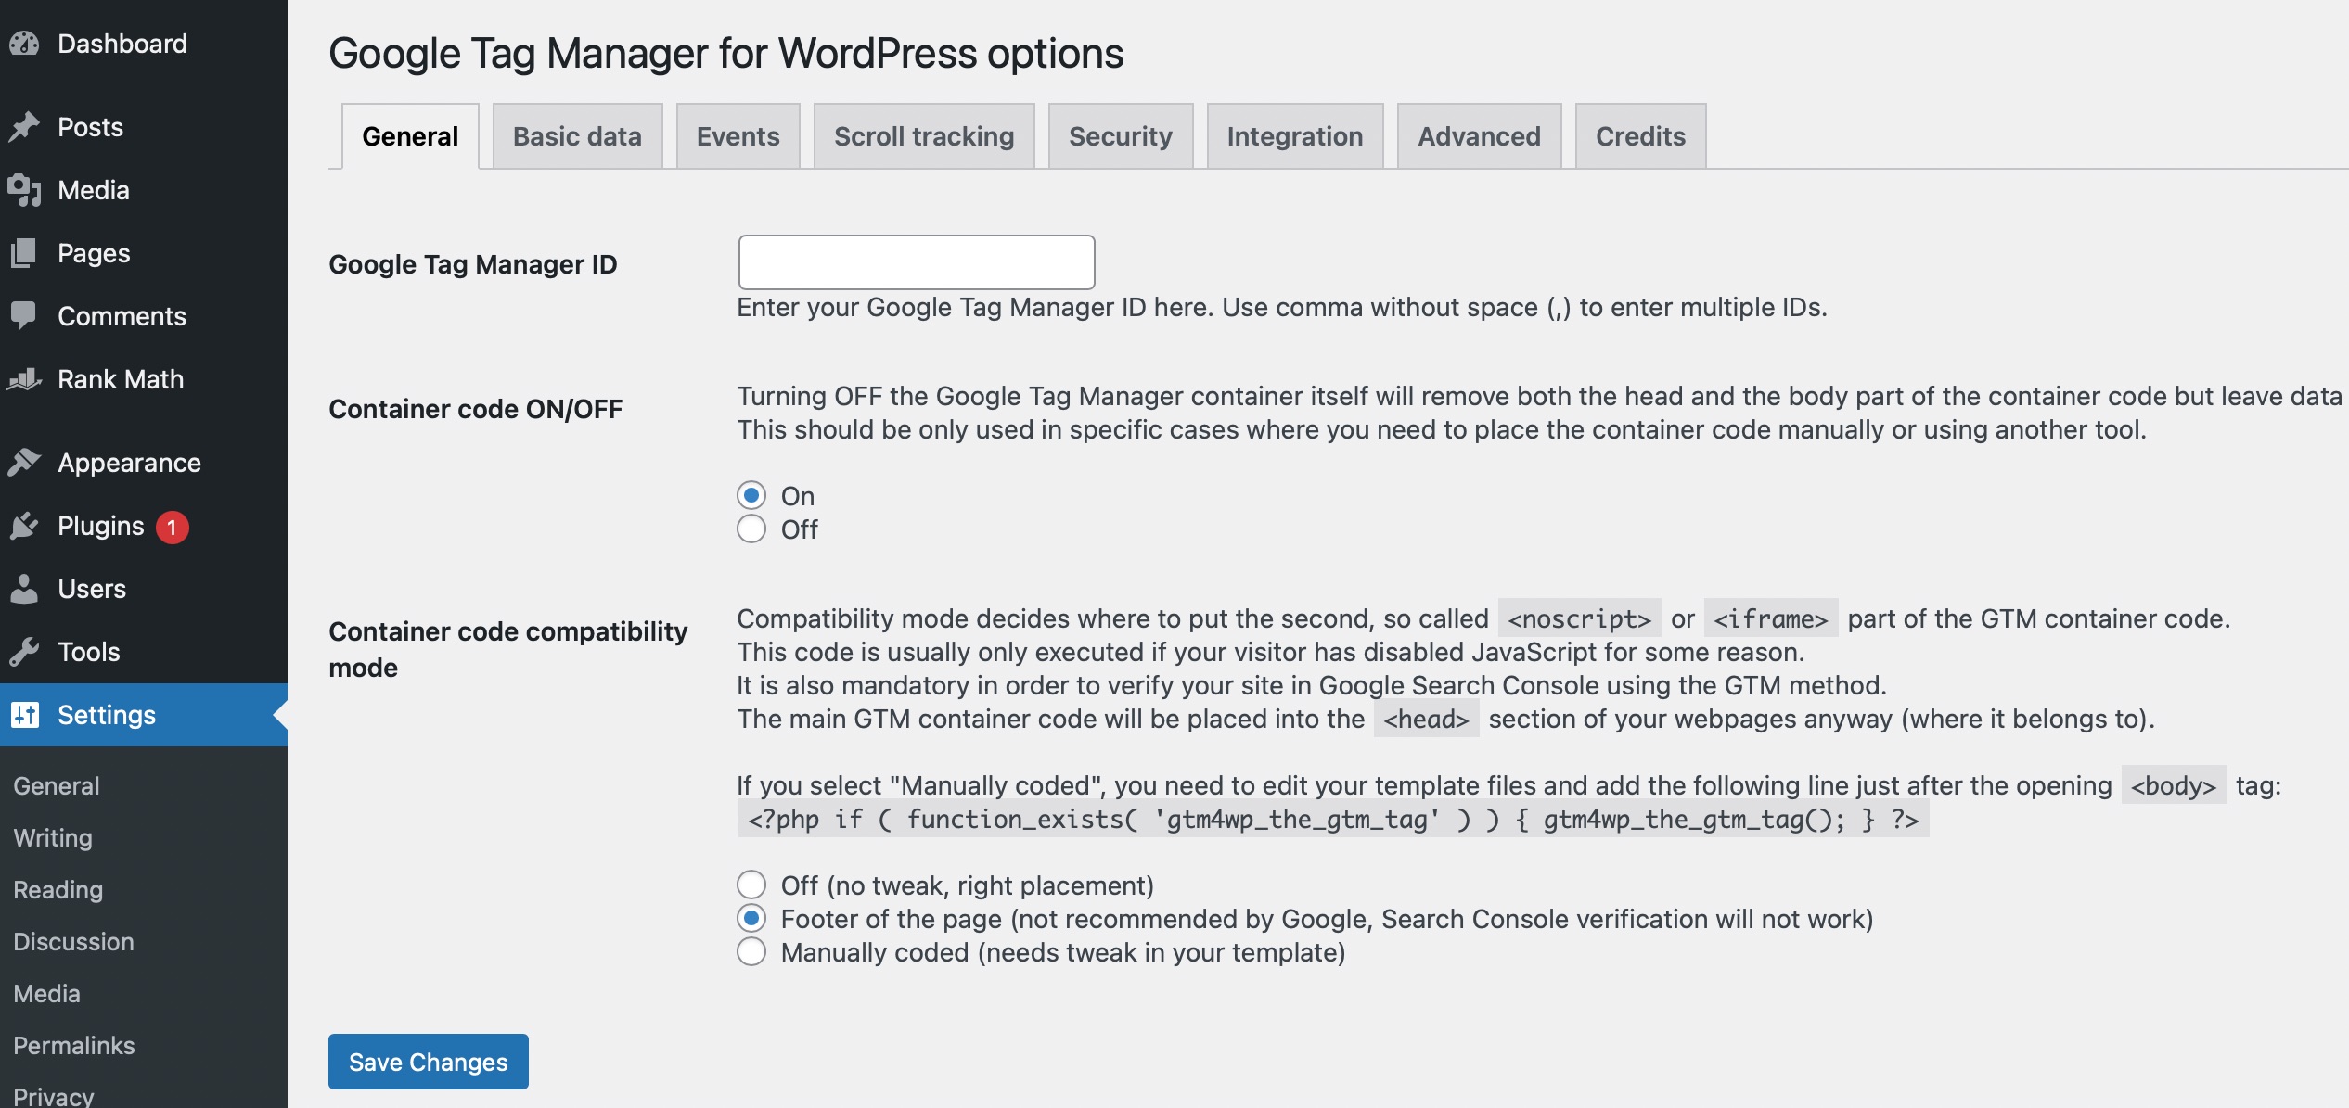
Task: Switch to the Events tab
Action: 737,134
